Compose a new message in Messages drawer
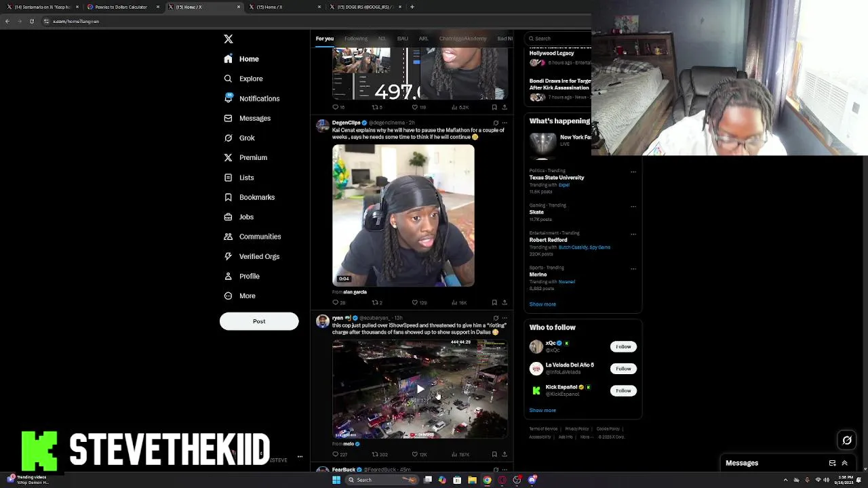The height and width of the screenshot is (488, 868). pyautogui.click(x=832, y=463)
